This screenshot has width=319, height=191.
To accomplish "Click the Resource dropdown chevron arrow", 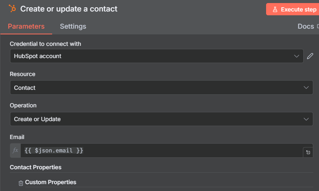I will pyautogui.click(x=306, y=87).
